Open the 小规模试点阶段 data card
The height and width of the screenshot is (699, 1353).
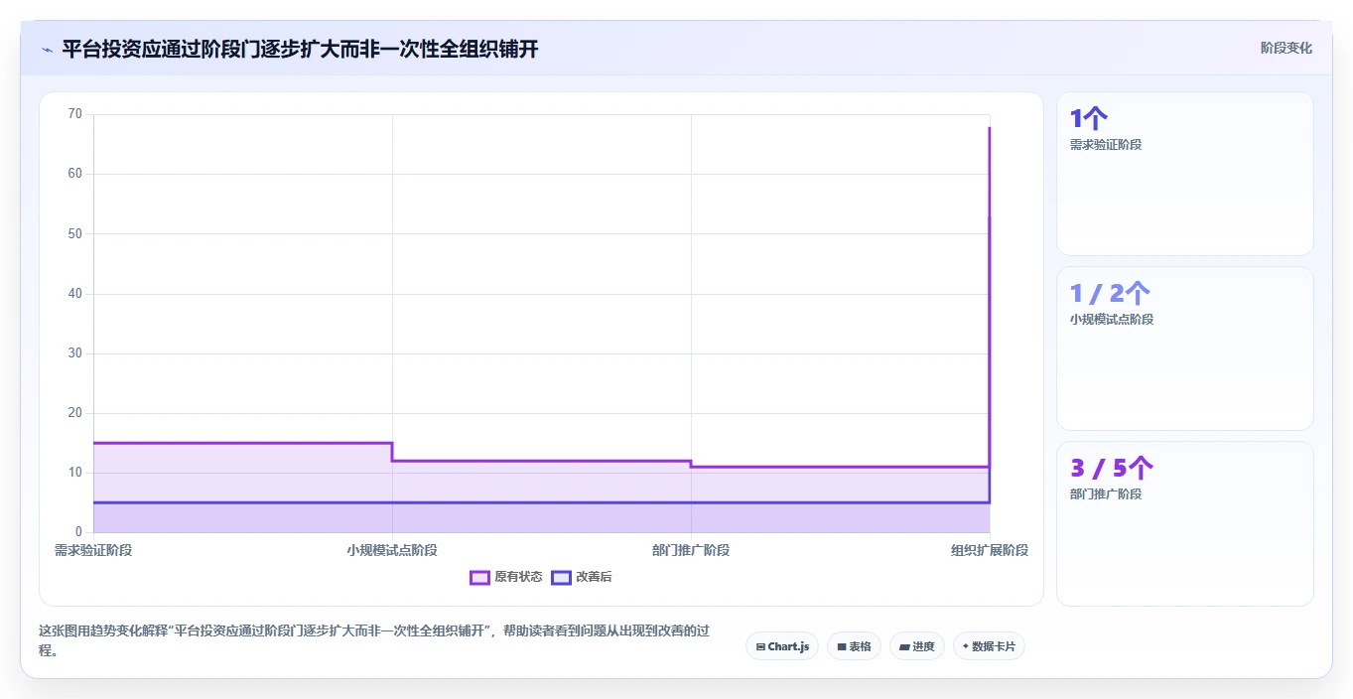click(x=1184, y=349)
